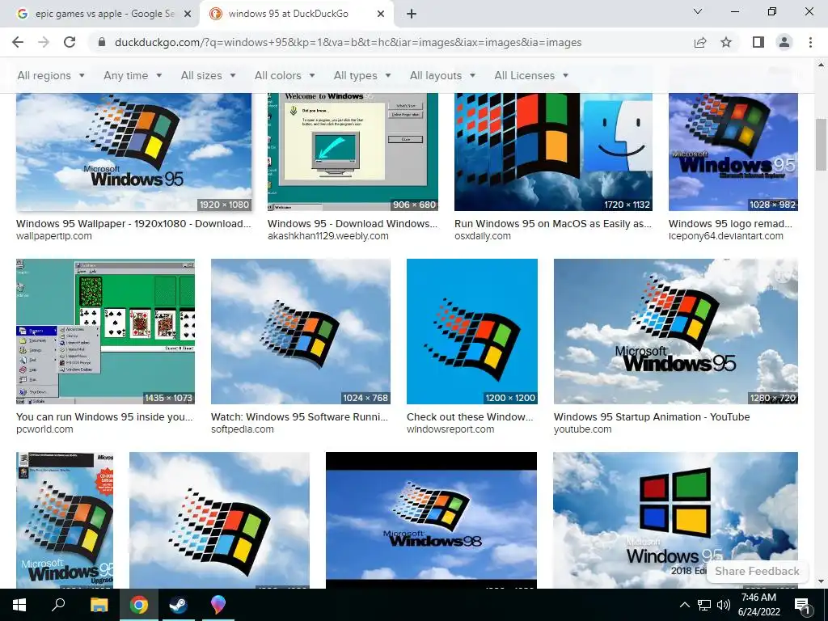Expand the All Licenses filter
The height and width of the screenshot is (621, 828).
[531, 75]
